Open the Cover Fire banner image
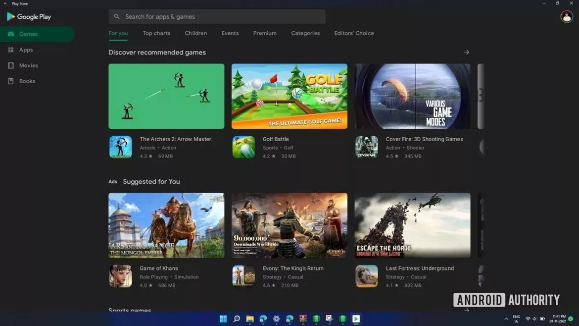 pyautogui.click(x=412, y=97)
